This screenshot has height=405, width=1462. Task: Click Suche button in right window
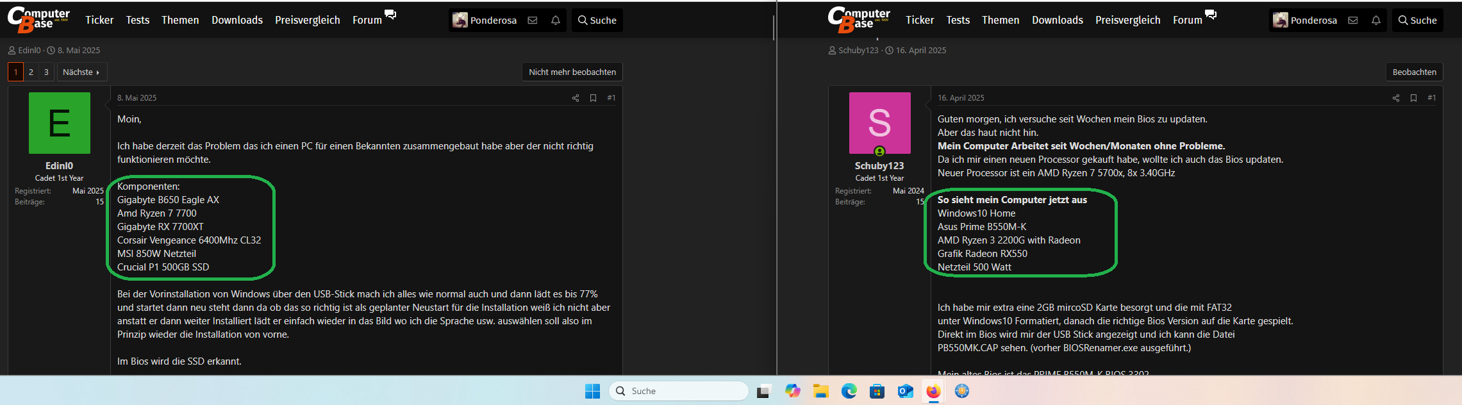(1417, 21)
